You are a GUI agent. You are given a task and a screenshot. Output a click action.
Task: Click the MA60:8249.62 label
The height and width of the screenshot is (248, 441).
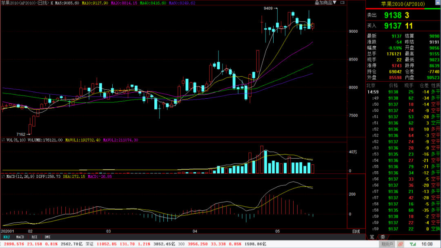coord(182,3)
